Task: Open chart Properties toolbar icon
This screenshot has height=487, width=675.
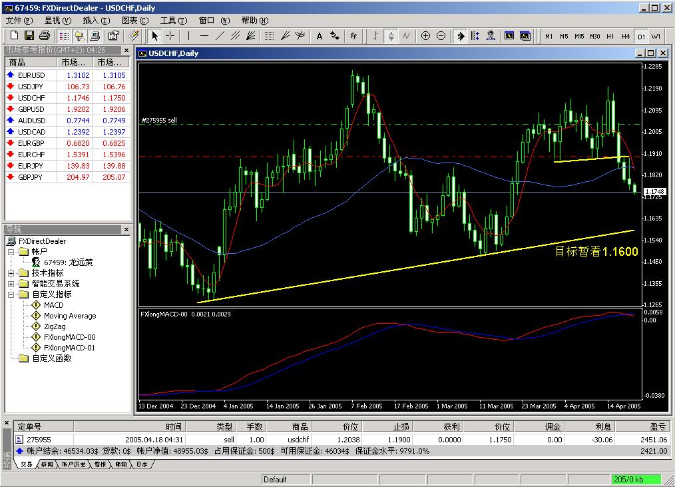Action: point(113,36)
